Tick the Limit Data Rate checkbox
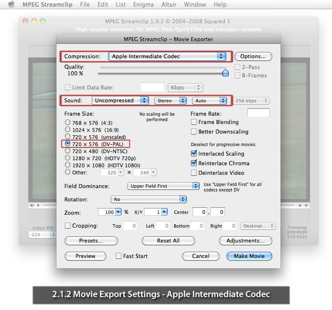Viewport: 332px width, 310px height. 67,87
